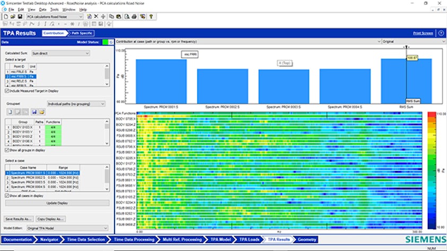Open the Window menu
This screenshot has width=447, height=251.
coord(69,10)
